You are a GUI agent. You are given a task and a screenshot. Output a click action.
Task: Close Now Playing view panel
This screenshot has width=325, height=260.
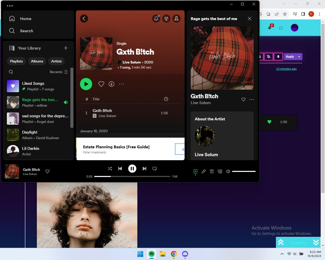250,19
